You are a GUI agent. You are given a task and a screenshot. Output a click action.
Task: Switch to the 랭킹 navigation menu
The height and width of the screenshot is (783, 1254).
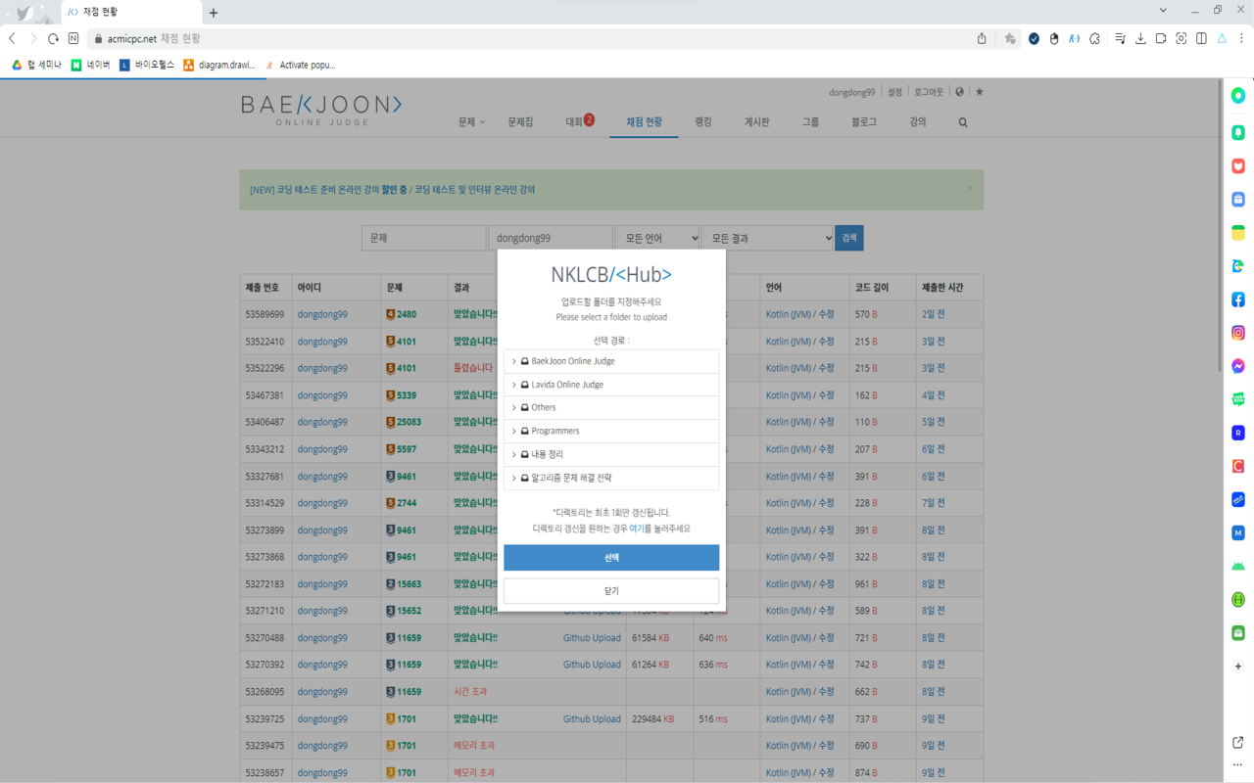702,121
